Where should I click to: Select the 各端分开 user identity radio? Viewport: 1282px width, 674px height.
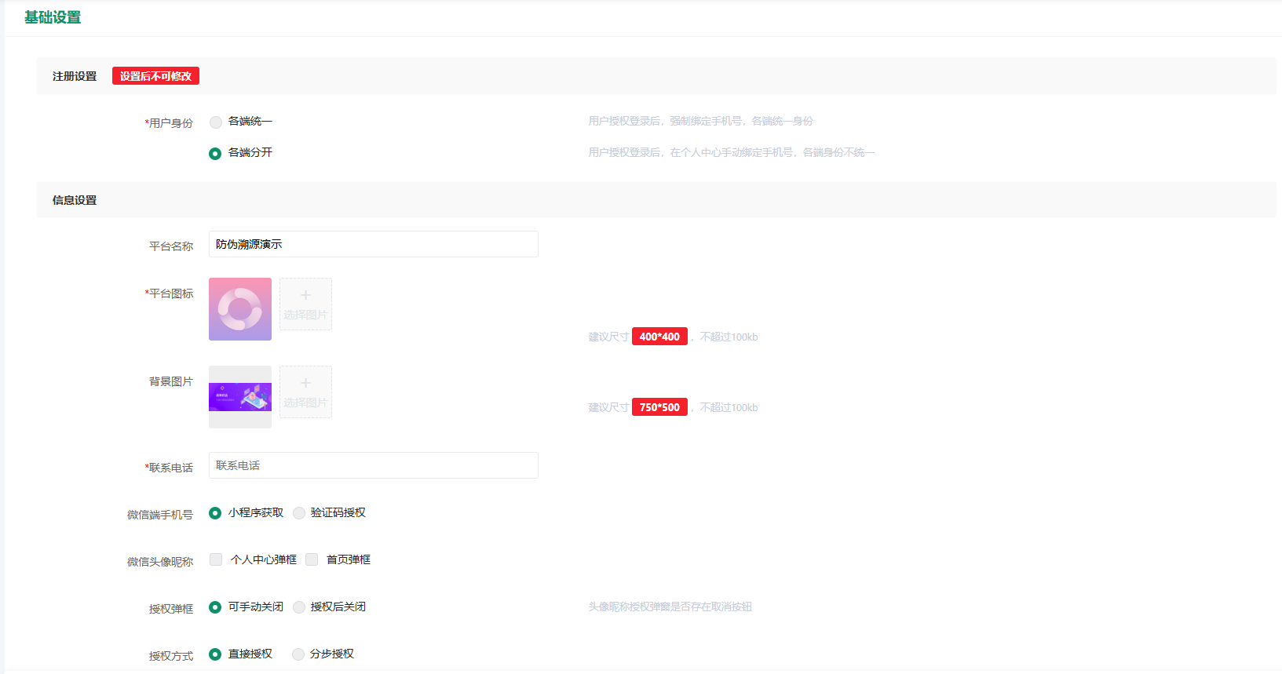click(x=215, y=153)
